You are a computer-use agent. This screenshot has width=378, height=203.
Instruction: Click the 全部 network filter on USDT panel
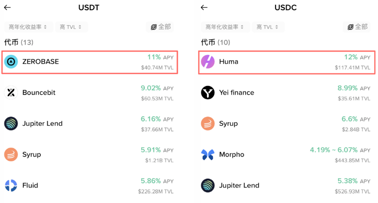click(x=160, y=27)
